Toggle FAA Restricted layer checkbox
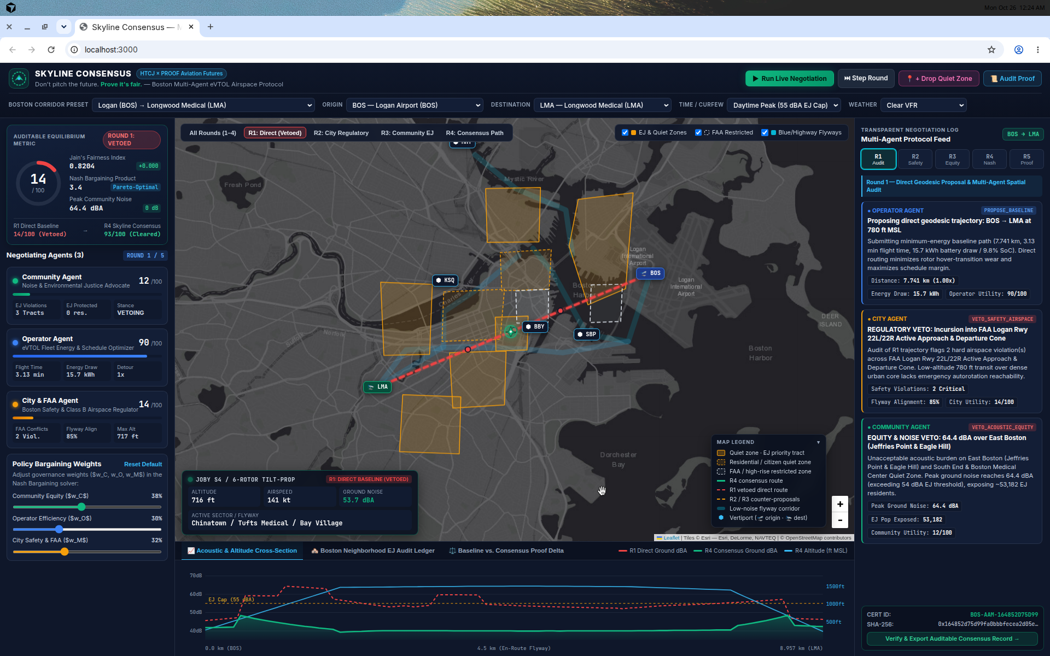The image size is (1050, 656). [x=698, y=133]
